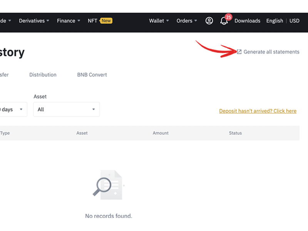Expand the Finance menu
Image resolution: width=308 pixels, height=231 pixels.
(69, 21)
